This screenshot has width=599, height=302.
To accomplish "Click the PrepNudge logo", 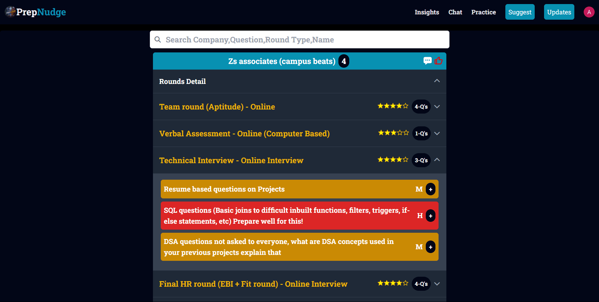I will 35,12.
